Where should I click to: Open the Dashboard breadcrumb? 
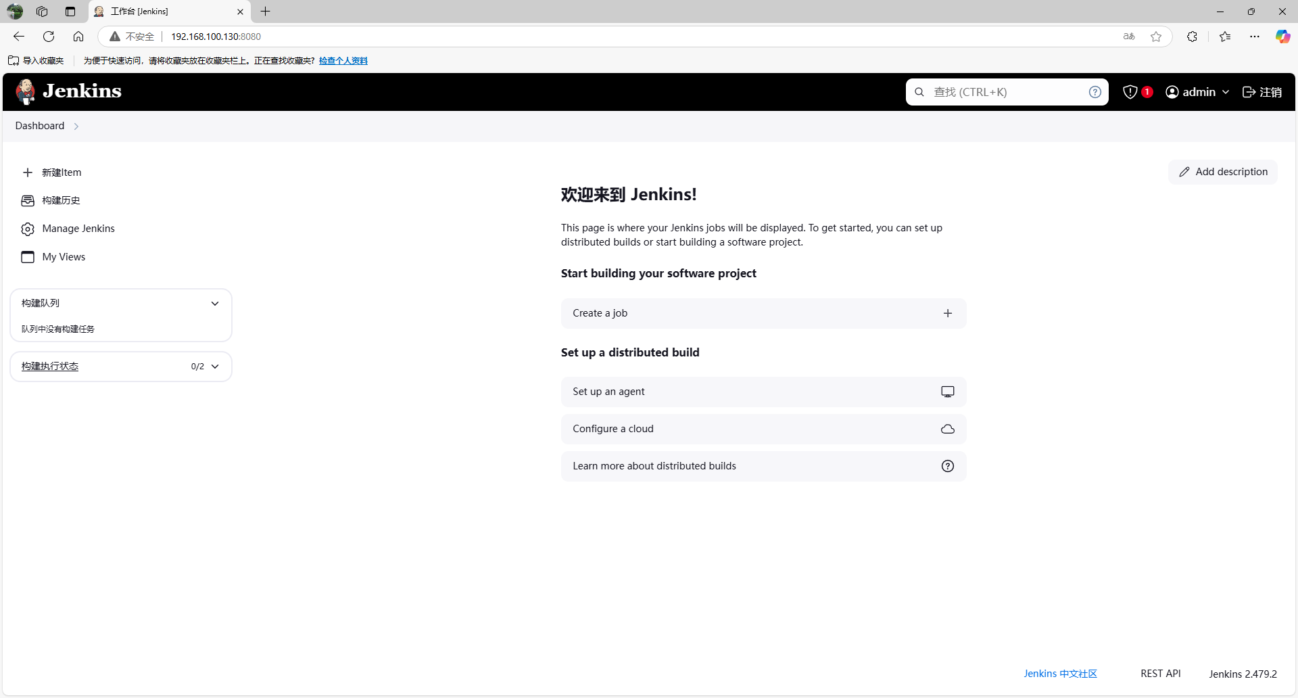point(40,126)
